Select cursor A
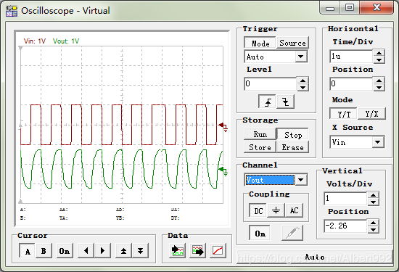 [28, 251]
